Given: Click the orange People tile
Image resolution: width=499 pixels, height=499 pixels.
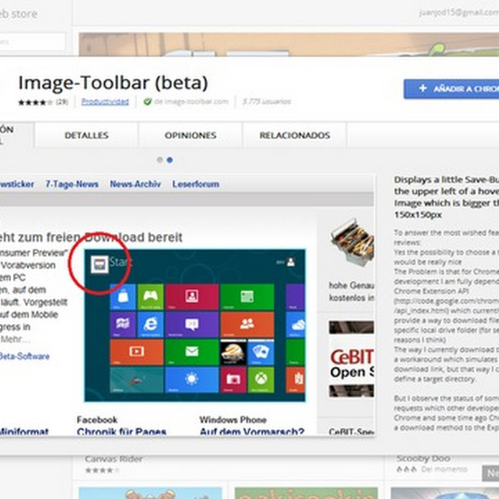Looking at the screenshot, I should coord(247,324).
